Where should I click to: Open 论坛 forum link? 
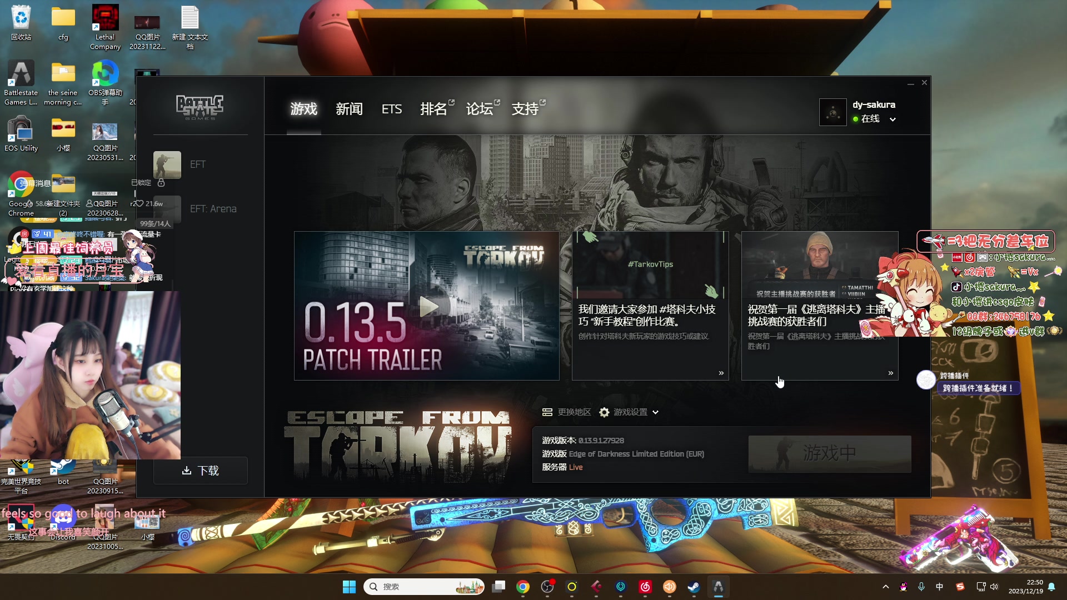tap(480, 109)
